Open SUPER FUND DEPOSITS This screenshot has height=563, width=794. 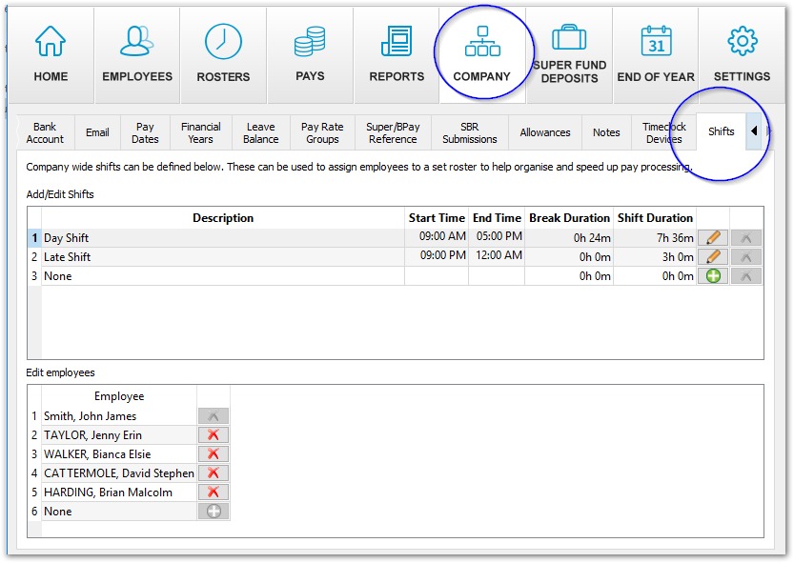[x=569, y=54]
